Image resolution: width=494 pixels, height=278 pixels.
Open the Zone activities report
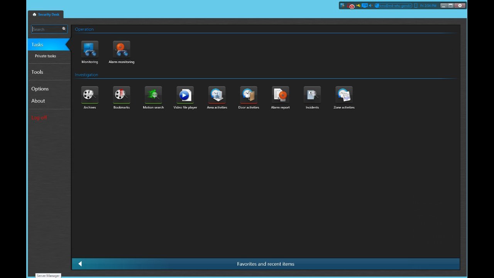pos(344,95)
